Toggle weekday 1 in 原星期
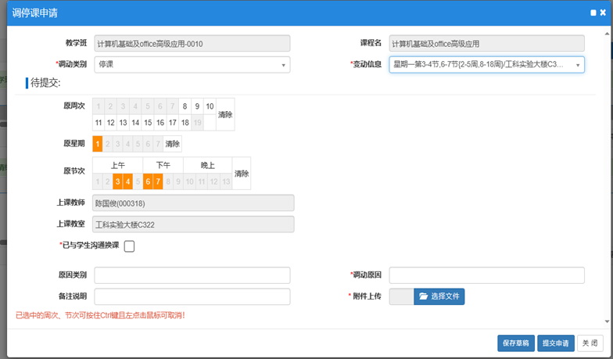 (x=98, y=144)
